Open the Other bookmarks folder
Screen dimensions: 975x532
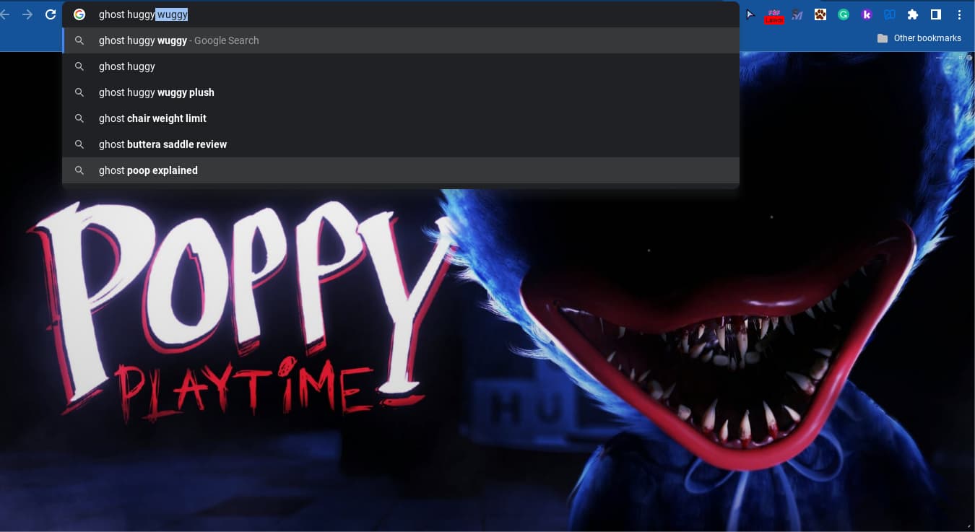coord(919,38)
